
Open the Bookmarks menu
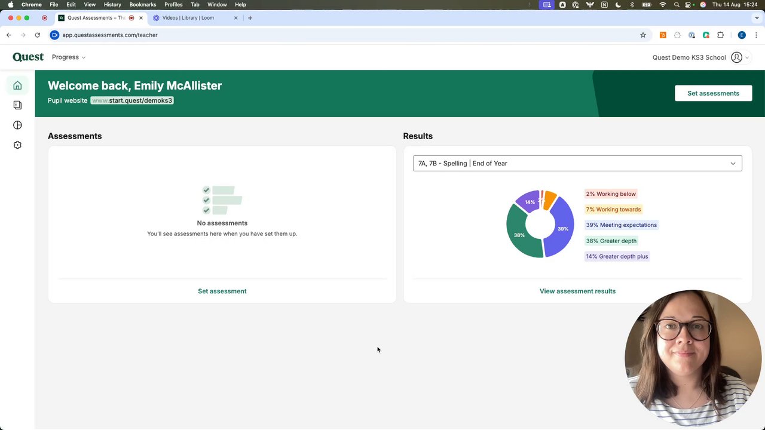pos(142,5)
